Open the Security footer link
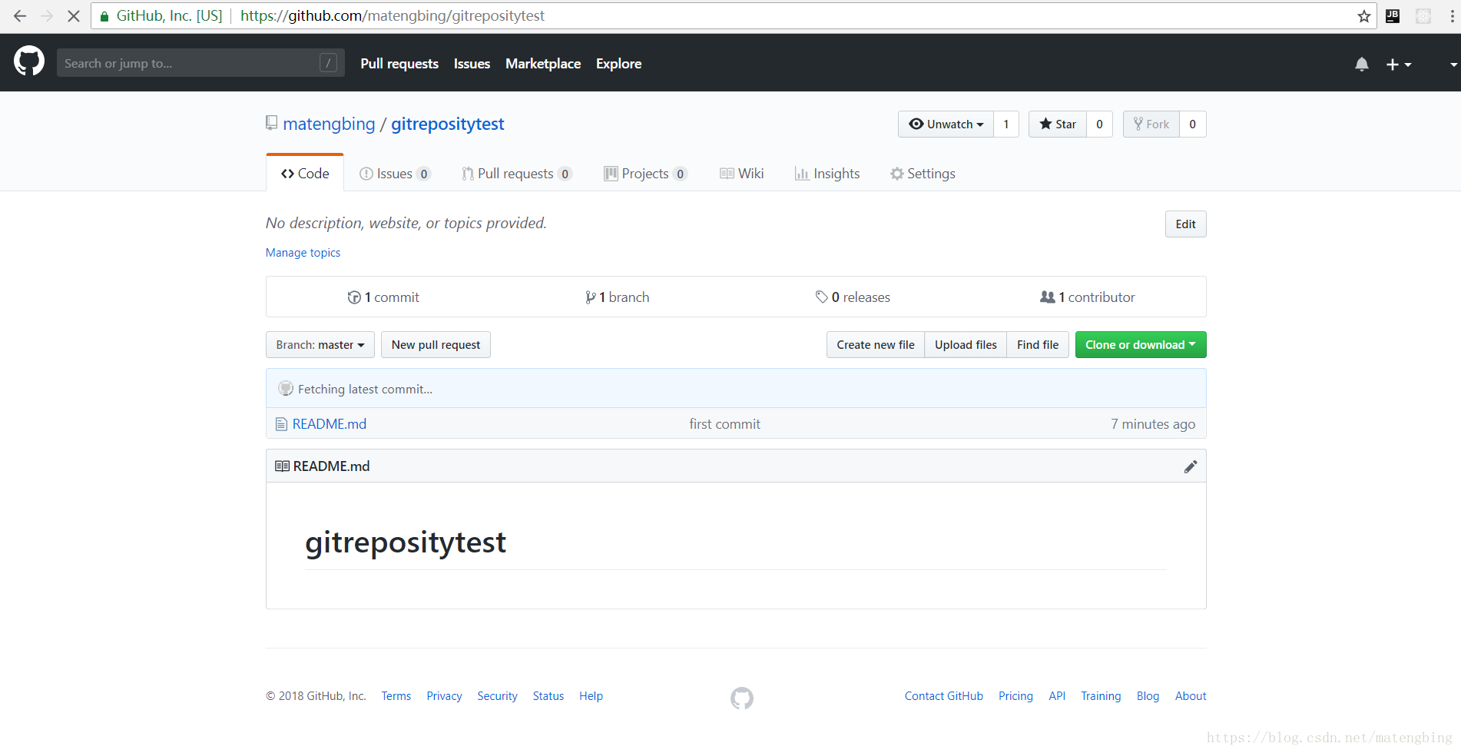The width and height of the screenshot is (1461, 753). point(497,696)
